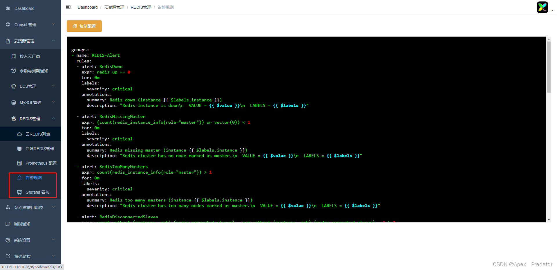Image resolution: width=557 pixels, height=270 pixels.
Task: Click scrollbar up arrow of code panel
Action: [x=549, y=39]
